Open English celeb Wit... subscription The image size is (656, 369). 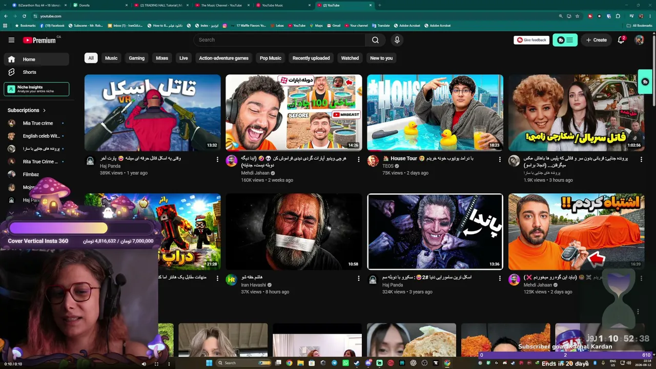(x=36, y=136)
